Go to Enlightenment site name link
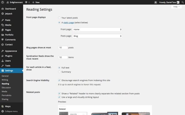 point(16,2)
